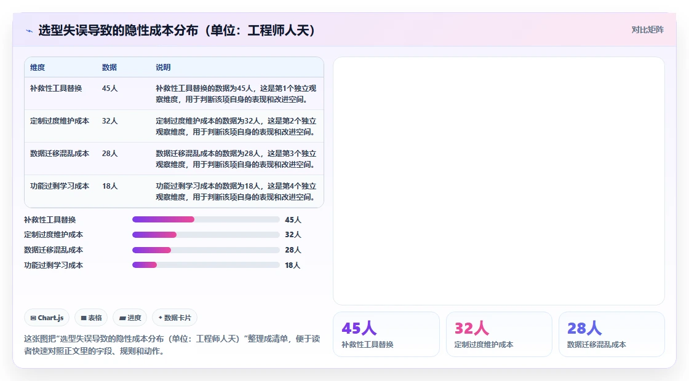This screenshot has width=689, height=381.
Task: Open the 32人 定制过度维护成本 data card
Action: 499,334
